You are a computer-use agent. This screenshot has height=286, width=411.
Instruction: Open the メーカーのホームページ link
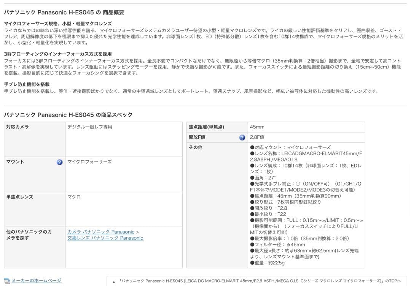36,281
